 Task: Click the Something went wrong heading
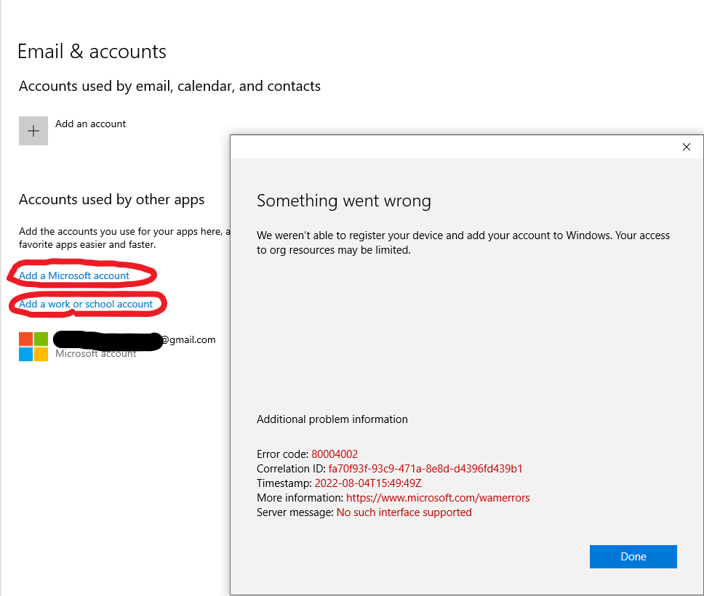[344, 201]
